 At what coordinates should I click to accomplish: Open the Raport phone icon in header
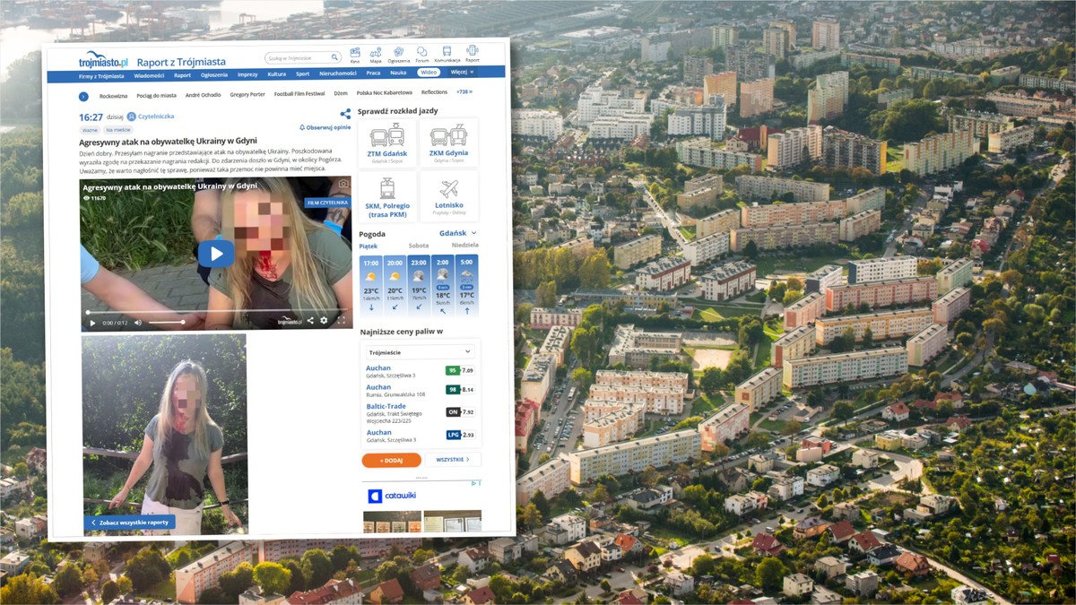point(472,53)
